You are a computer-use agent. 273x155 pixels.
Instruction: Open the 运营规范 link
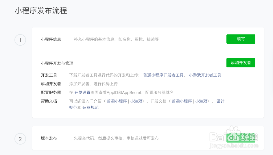(x=91, y=108)
